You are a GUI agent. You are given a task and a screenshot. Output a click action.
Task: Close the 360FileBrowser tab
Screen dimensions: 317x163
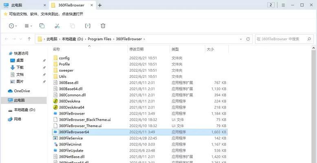[x=92, y=5]
